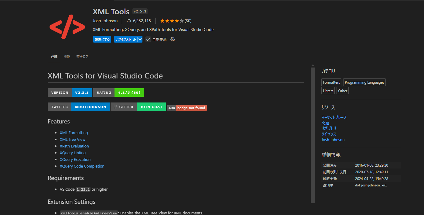This screenshot has width=424, height=215.
Task: Switch to the 機能 tab
Action: pos(67,57)
